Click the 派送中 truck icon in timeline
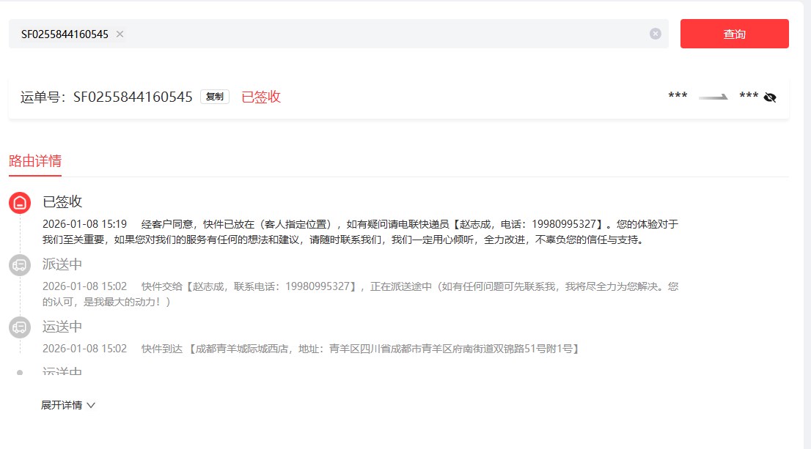This screenshot has height=449, width=811. [20, 265]
